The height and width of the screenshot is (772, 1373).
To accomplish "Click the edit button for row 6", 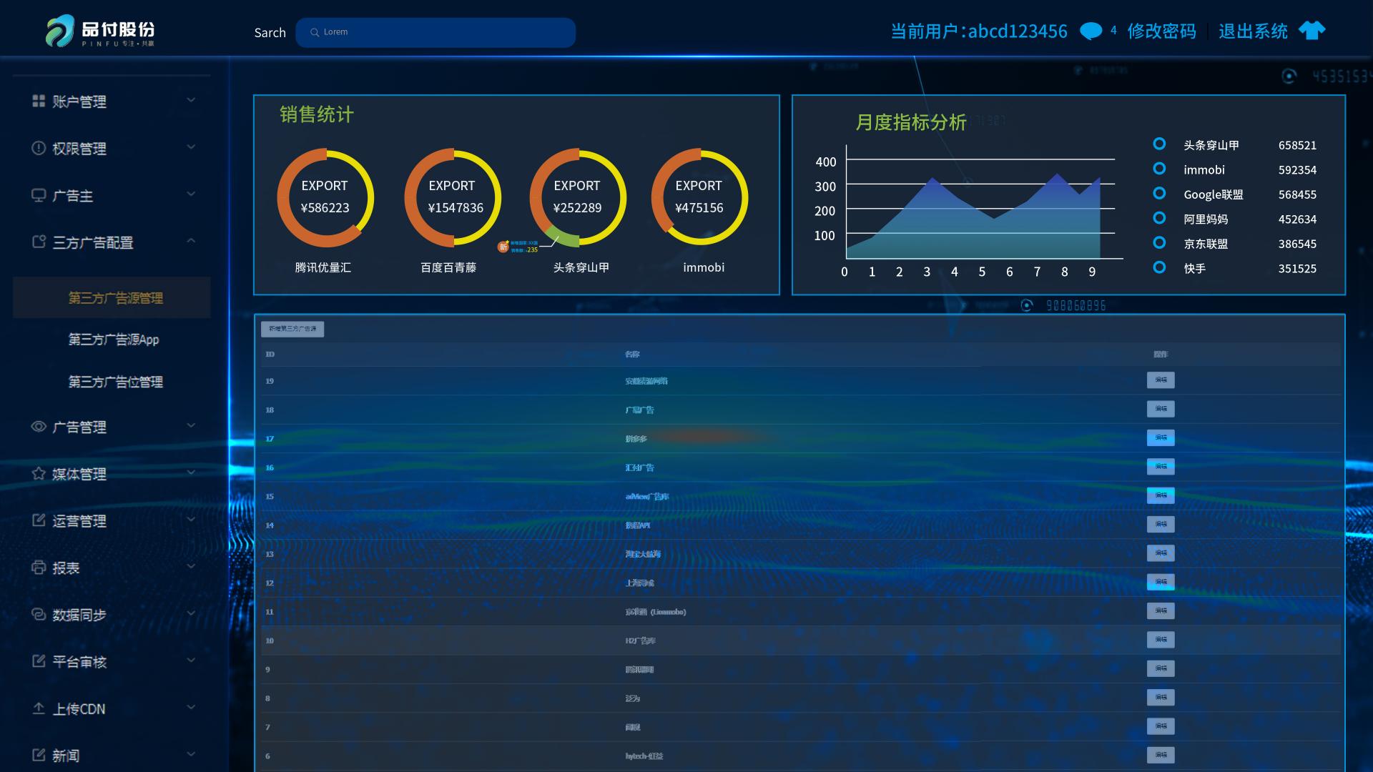I will (x=1161, y=755).
